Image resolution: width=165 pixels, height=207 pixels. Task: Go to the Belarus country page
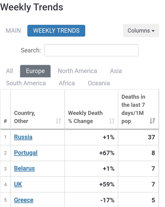(x=24, y=168)
